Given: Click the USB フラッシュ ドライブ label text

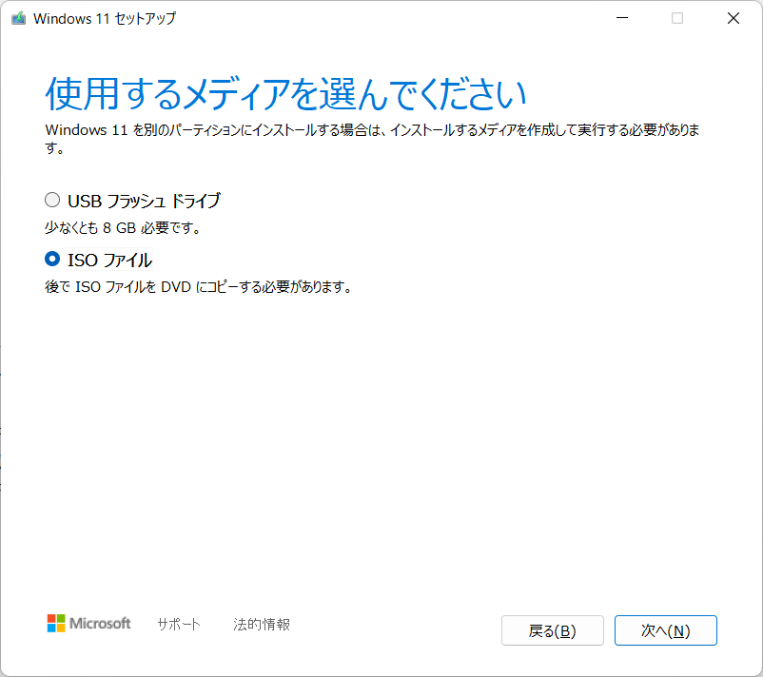Looking at the screenshot, I should pos(142,200).
